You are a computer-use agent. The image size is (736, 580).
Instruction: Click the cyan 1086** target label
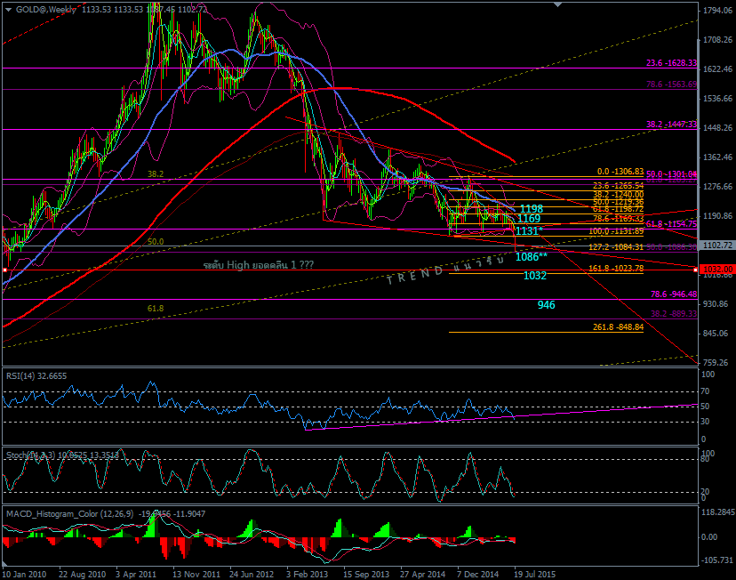(532, 257)
